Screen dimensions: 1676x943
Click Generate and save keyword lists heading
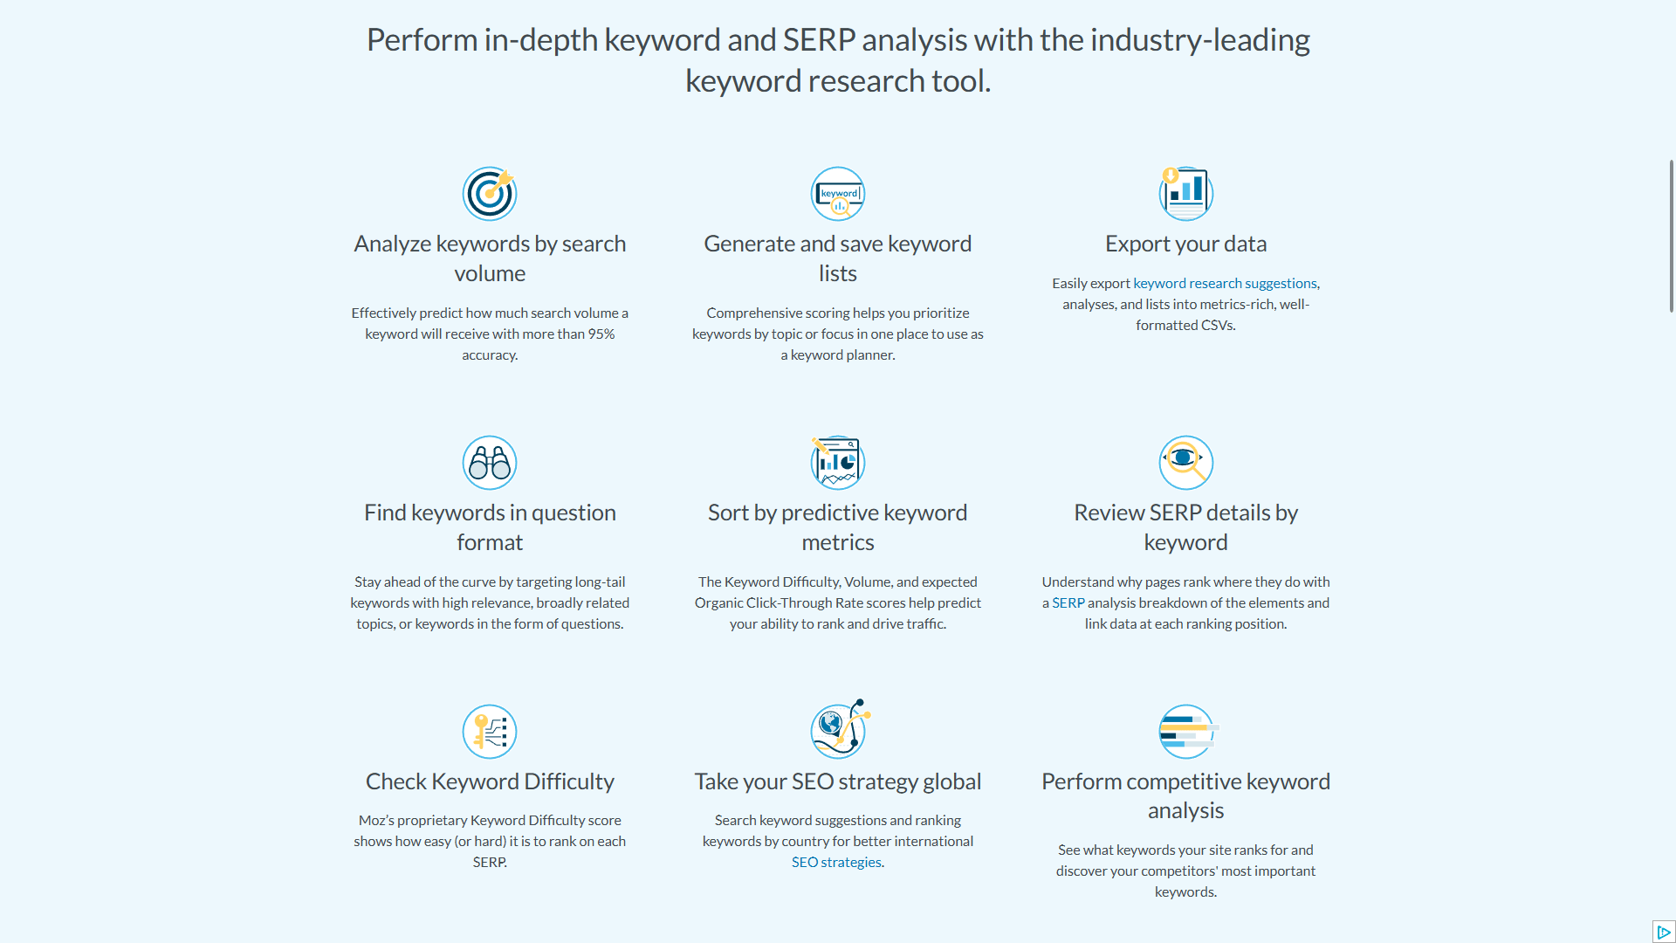pyautogui.click(x=838, y=258)
